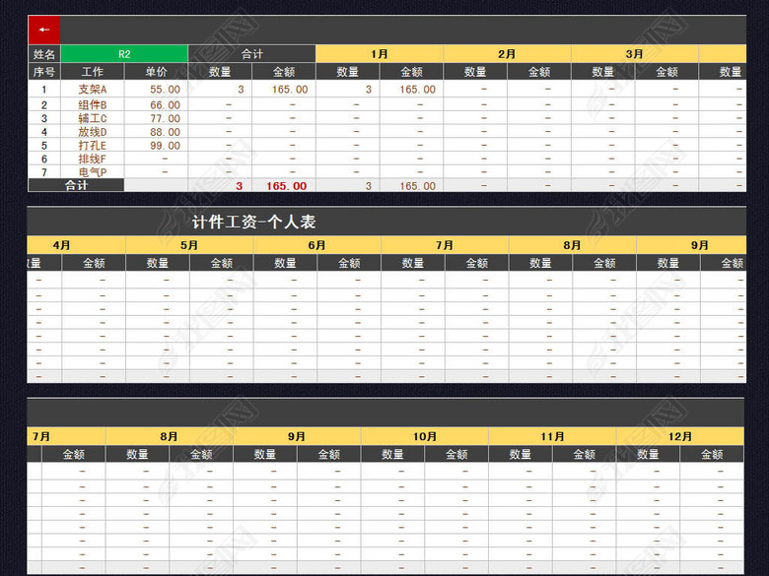Click the 姓名 label cell

[x=43, y=54]
